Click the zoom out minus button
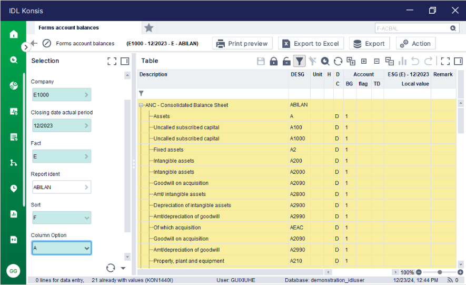Image resolution: width=466 pixels, height=285 pixels. (419, 272)
